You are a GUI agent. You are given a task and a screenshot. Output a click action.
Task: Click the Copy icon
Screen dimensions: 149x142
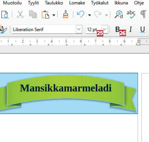(x=33, y=14)
